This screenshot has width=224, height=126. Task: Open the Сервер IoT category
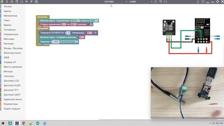coord(10,62)
